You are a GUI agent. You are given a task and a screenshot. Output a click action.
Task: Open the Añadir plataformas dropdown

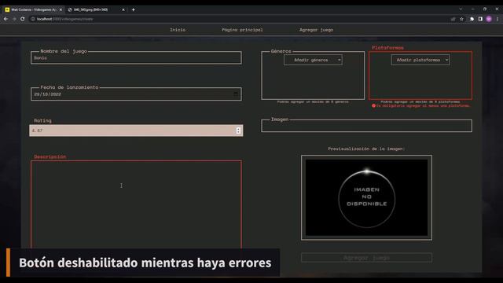pyautogui.click(x=420, y=60)
